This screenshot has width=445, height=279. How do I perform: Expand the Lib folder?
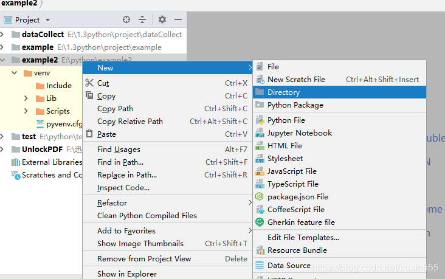tap(26, 98)
